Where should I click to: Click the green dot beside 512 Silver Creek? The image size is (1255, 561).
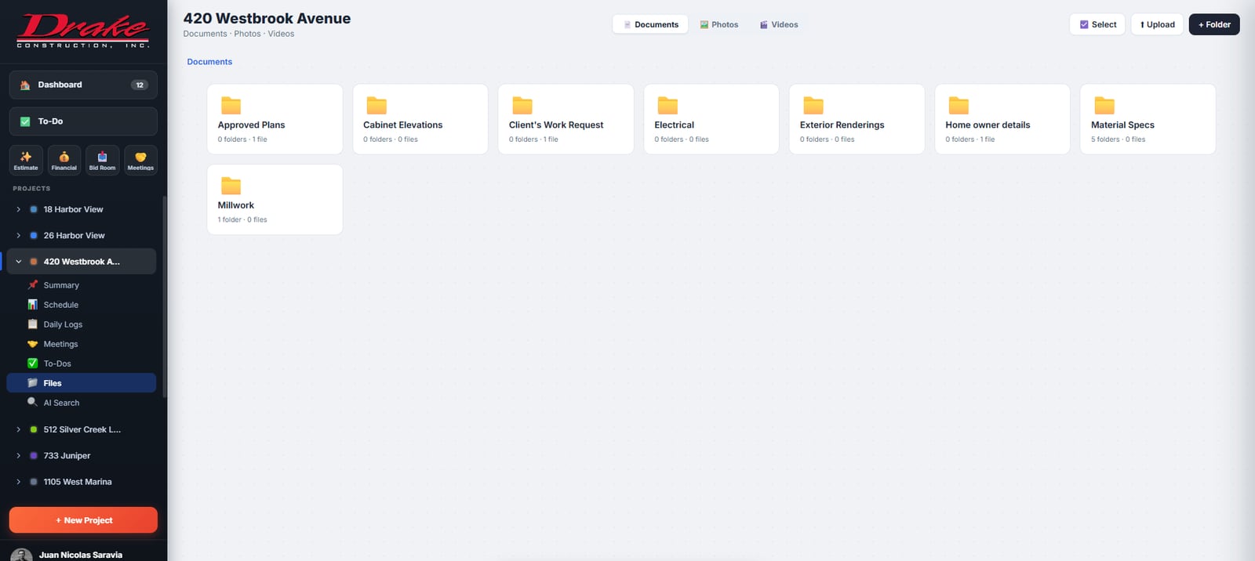34,429
